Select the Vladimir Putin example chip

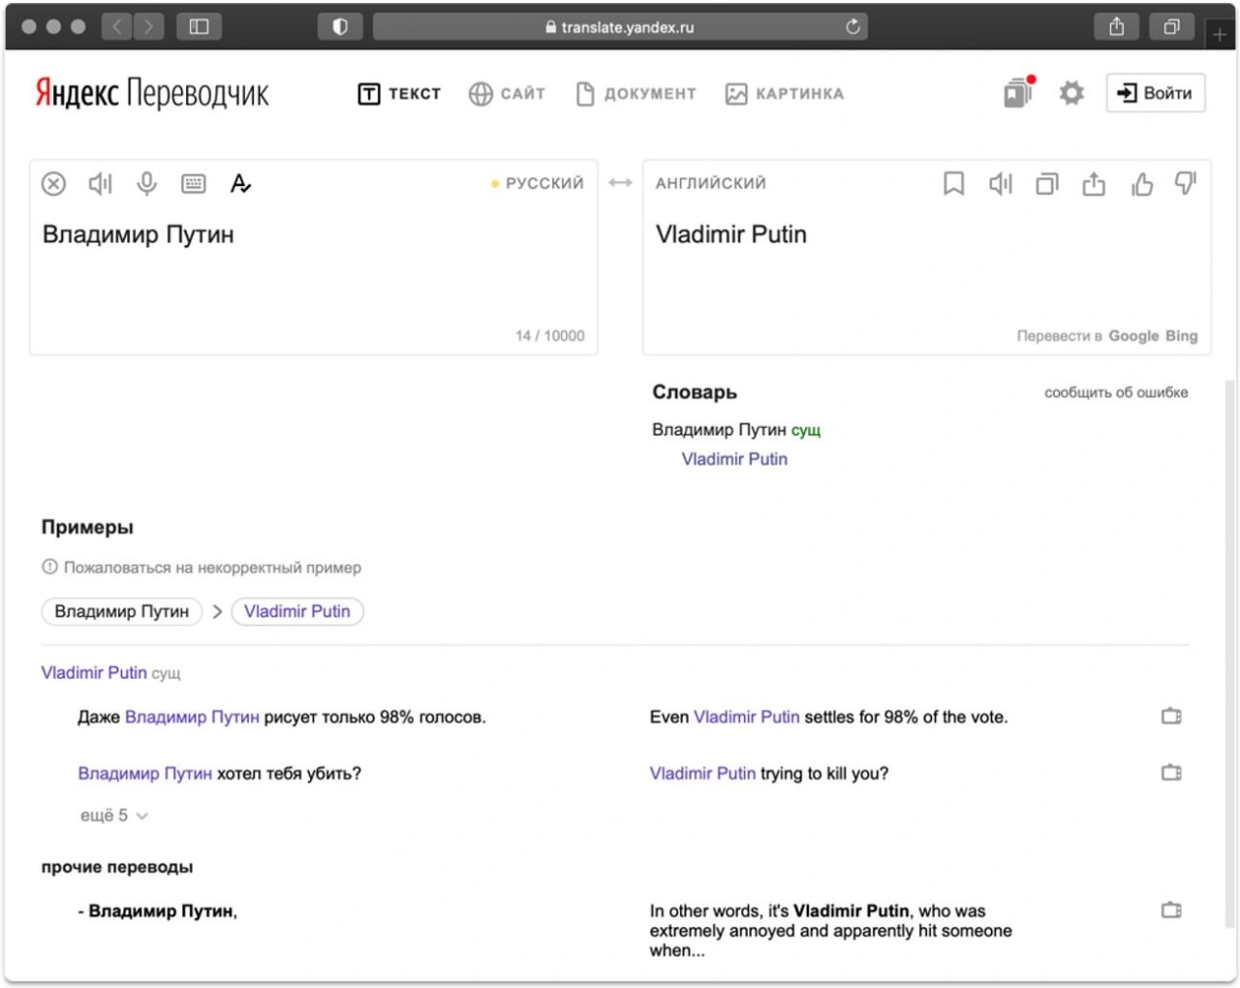[x=297, y=611]
